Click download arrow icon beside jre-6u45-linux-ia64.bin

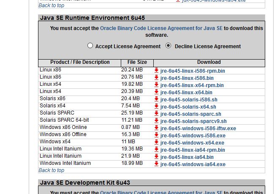pos(156,156)
